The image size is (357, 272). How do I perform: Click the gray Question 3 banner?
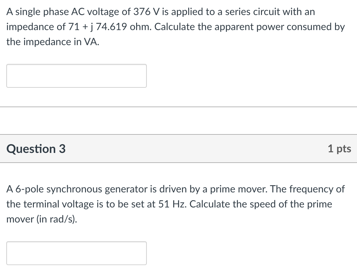pos(178,149)
